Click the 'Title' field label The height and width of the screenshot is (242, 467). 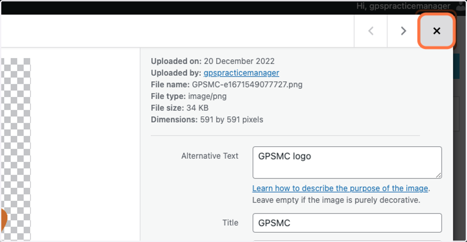click(x=230, y=223)
